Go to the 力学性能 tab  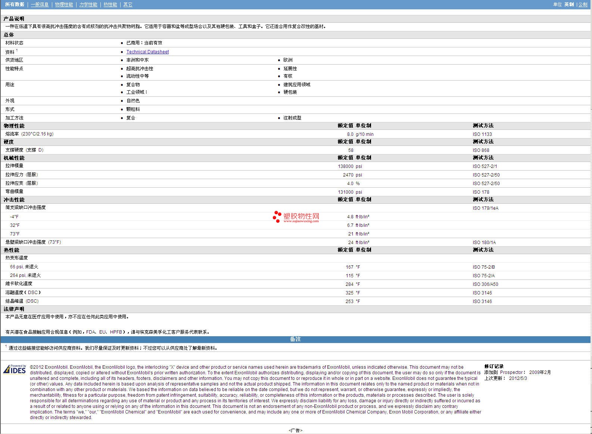[x=88, y=4]
